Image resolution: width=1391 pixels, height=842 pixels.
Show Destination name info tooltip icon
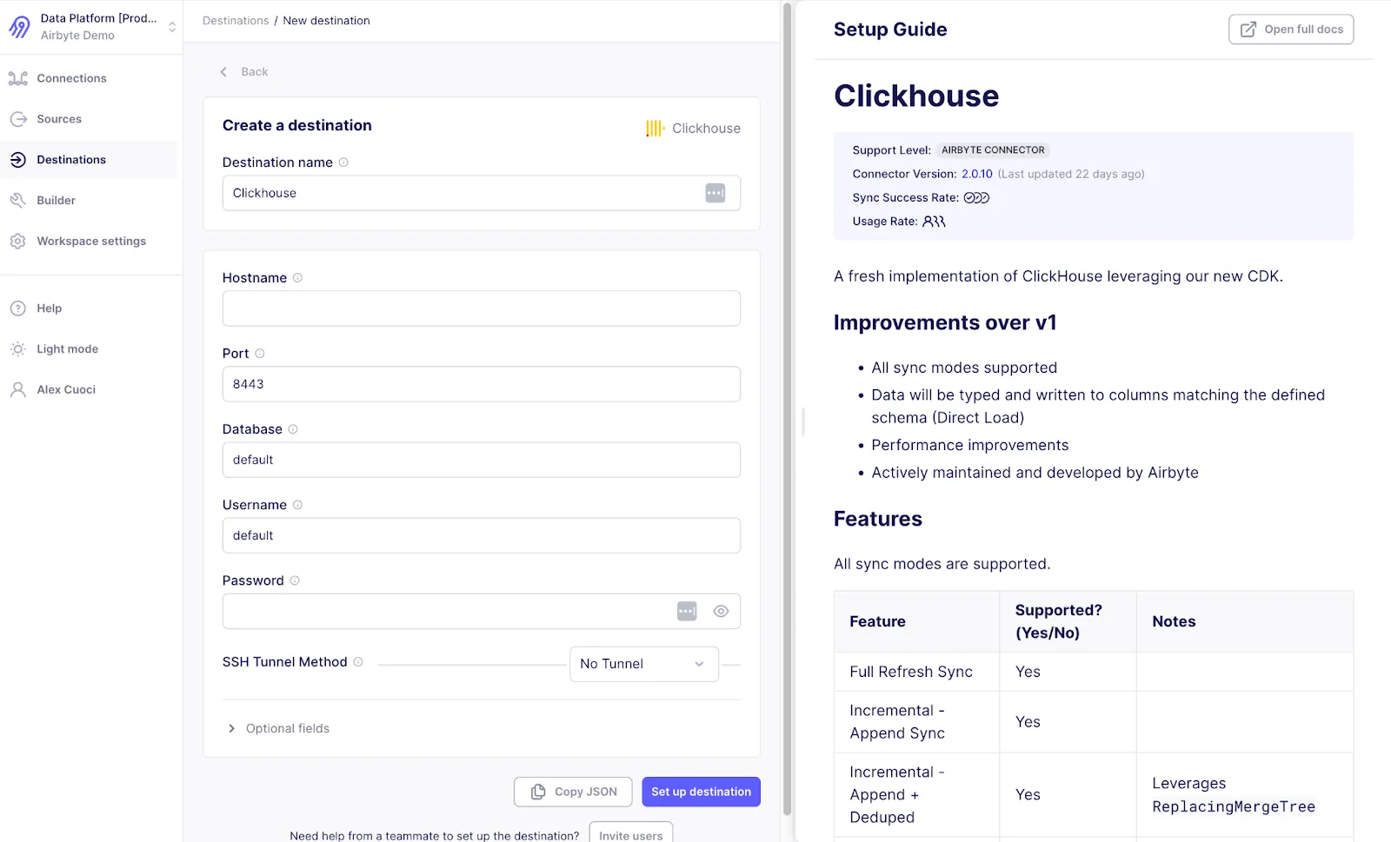click(x=343, y=162)
